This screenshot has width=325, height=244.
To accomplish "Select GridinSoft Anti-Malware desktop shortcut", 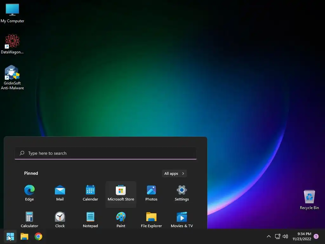I will tap(12, 78).
